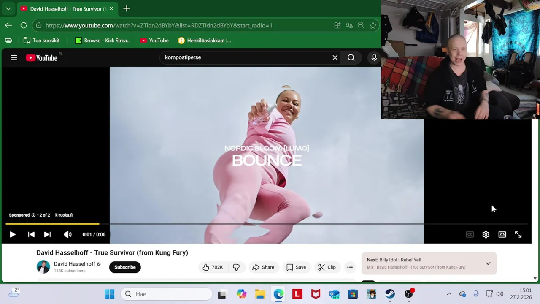Screen dimensions: 540x304
Task: Open the YouTube bookmark
Action: click(154, 41)
